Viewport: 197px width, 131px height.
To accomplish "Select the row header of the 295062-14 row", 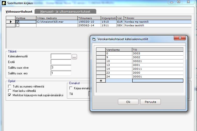I will click(11, 25).
